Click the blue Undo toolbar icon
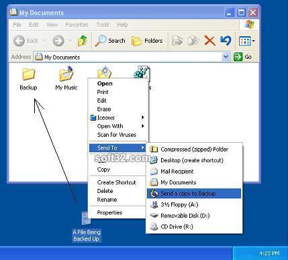This screenshot has height=260, width=288. (226, 41)
